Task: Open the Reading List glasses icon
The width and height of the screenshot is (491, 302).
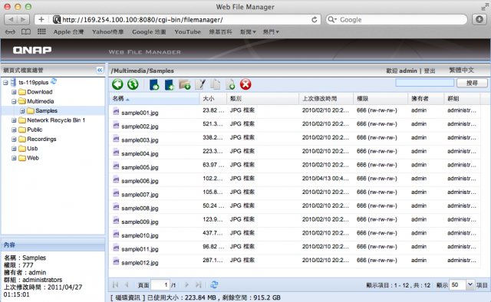Action: click(x=10, y=32)
